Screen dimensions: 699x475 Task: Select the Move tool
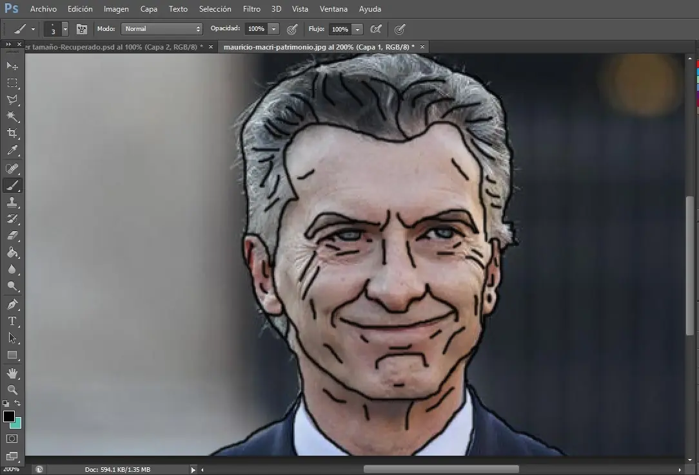(x=12, y=65)
